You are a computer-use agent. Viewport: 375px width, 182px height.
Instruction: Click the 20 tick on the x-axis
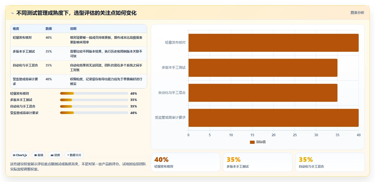click(274, 135)
